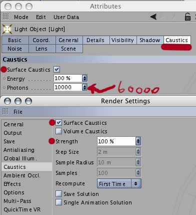Switch to the Coord. tab

pos(42,40)
